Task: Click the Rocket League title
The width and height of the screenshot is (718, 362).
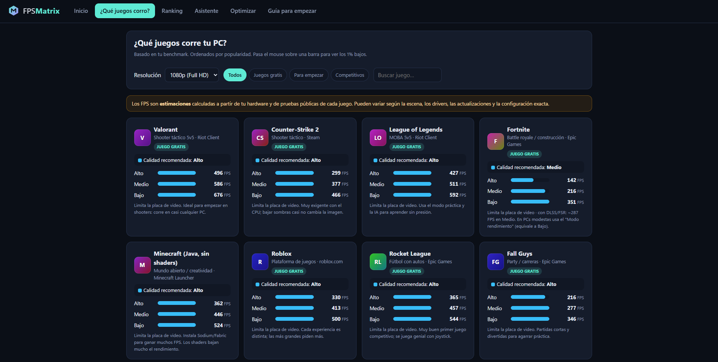Action: 410,253
